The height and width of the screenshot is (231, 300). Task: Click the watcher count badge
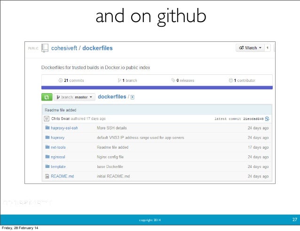[268, 48]
